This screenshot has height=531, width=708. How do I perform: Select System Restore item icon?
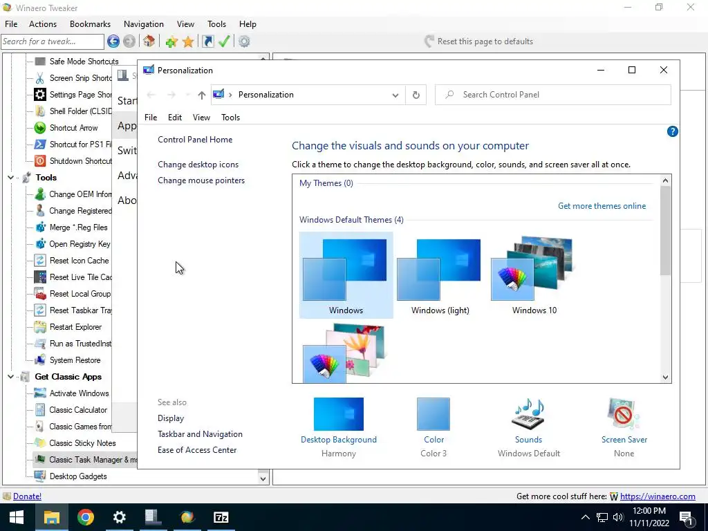40,360
